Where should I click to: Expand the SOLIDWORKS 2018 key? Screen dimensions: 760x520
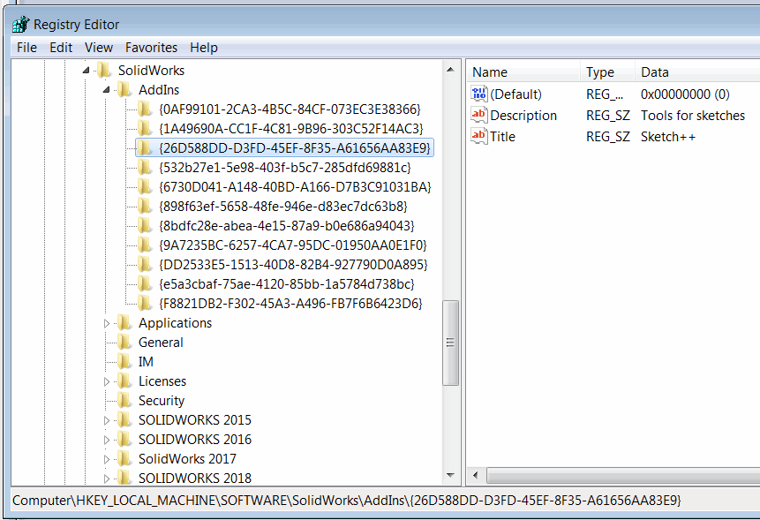(107, 479)
